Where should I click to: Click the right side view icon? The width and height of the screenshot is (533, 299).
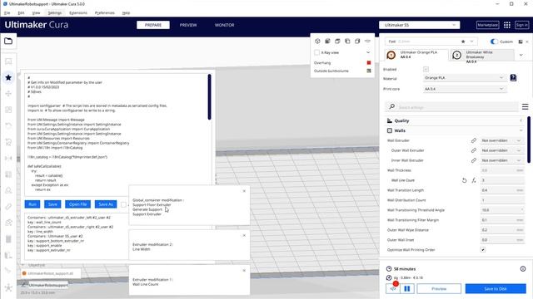[357, 41]
